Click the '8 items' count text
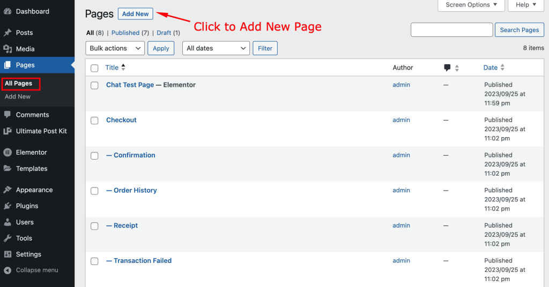Screen dimensions: 549x287 pyautogui.click(x=533, y=48)
